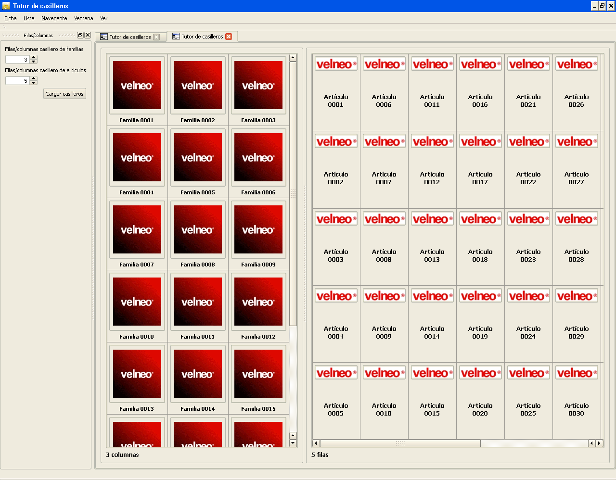The height and width of the screenshot is (480, 616).
Task: Select the Familia 0013 thumbnail
Action: [137, 374]
